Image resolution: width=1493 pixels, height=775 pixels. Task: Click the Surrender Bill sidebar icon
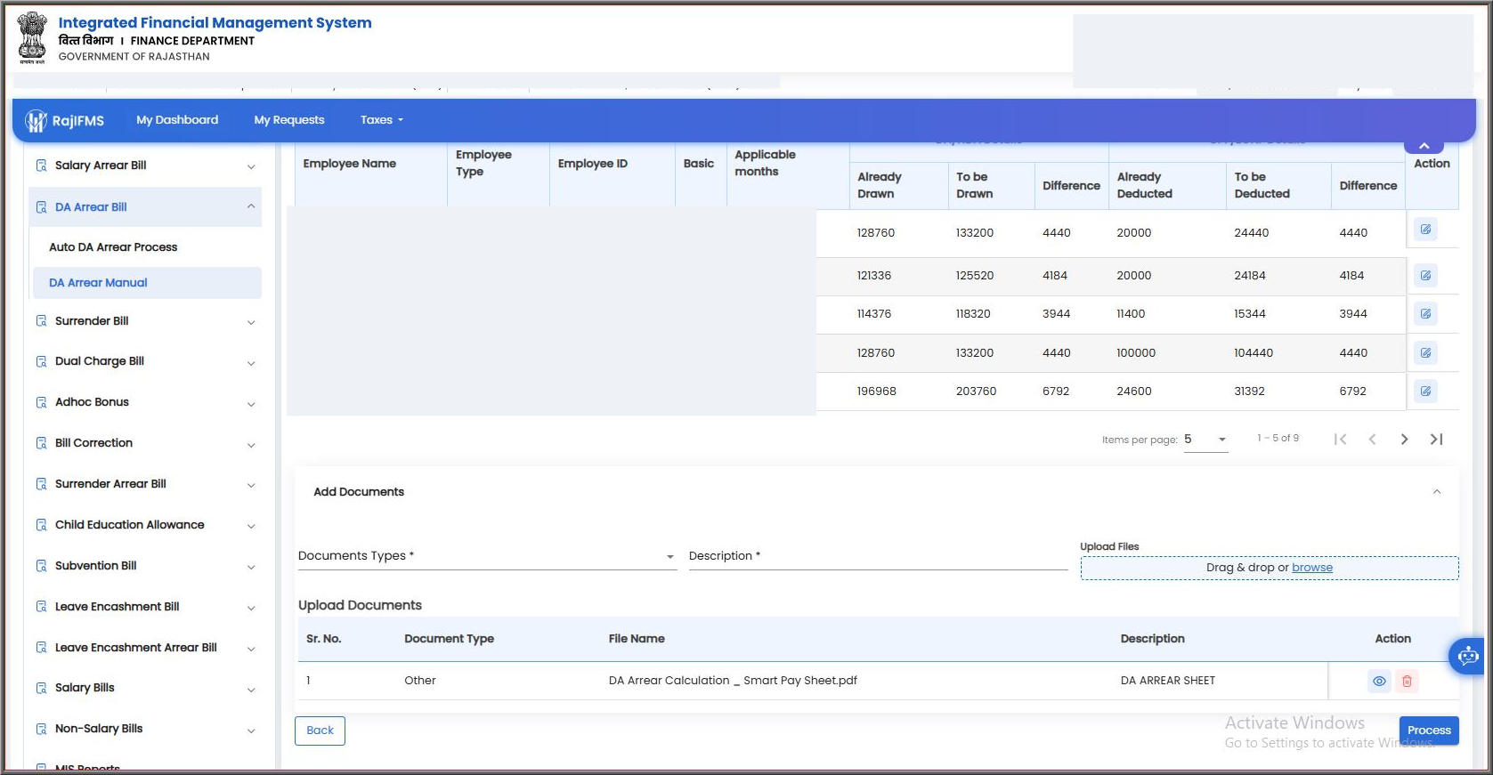click(x=41, y=321)
